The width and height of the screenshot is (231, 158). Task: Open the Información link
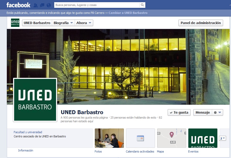[26, 150]
